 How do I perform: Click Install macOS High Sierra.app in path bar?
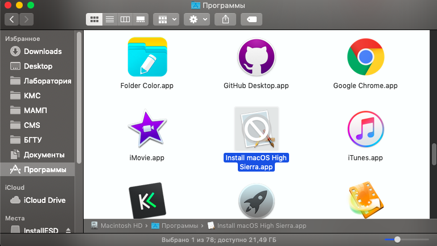tap(257, 226)
